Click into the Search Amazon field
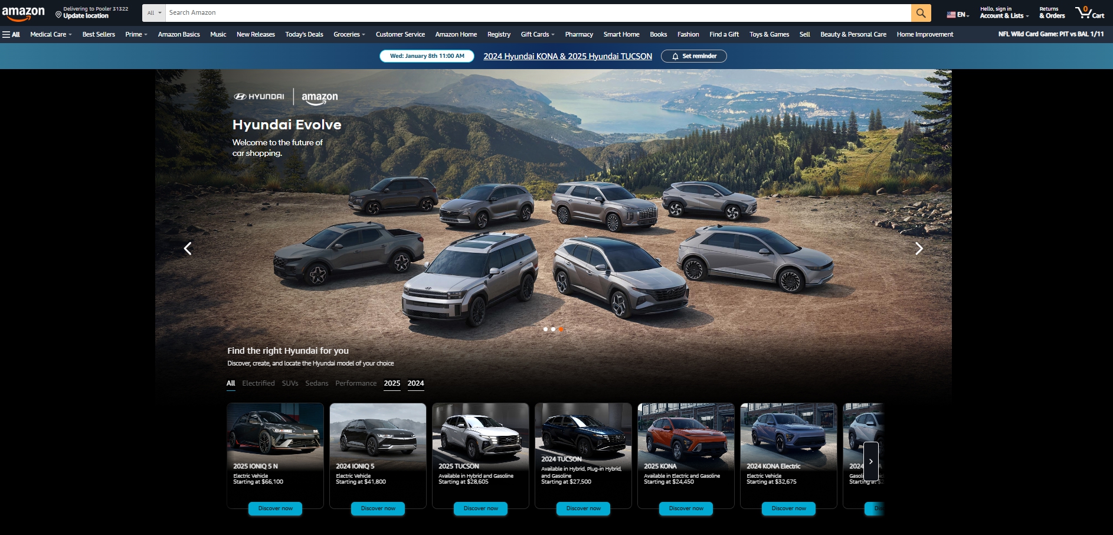Image resolution: width=1113 pixels, height=535 pixels. [537, 13]
